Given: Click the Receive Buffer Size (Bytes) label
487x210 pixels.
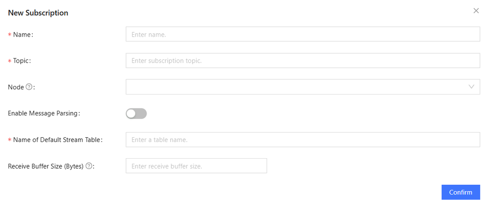Looking at the screenshot, I should (46, 166).
